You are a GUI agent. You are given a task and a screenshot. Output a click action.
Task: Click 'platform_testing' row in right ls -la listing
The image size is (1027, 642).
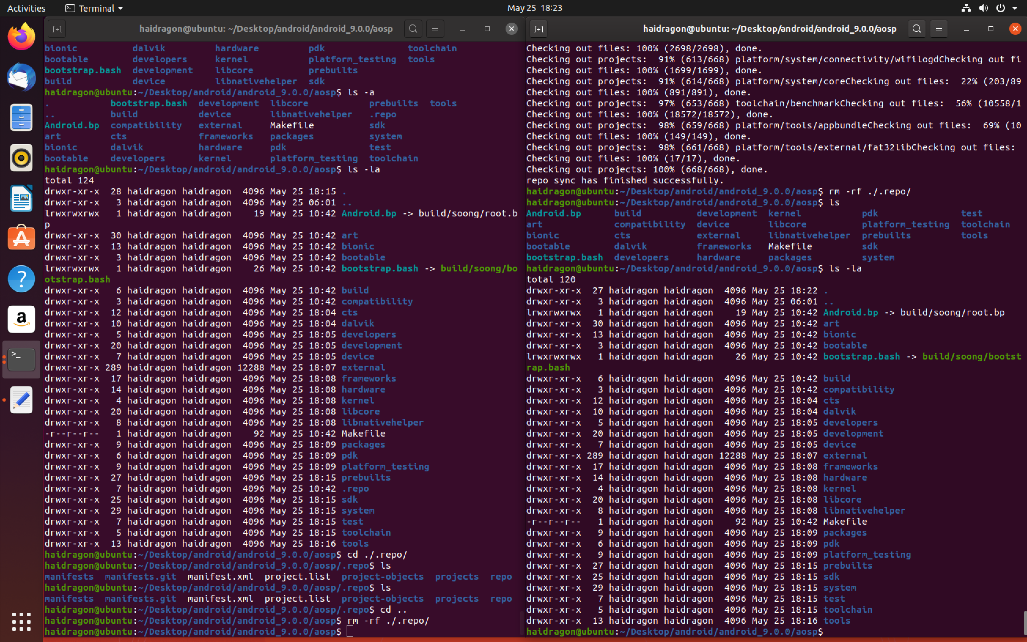tap(719, 555)
